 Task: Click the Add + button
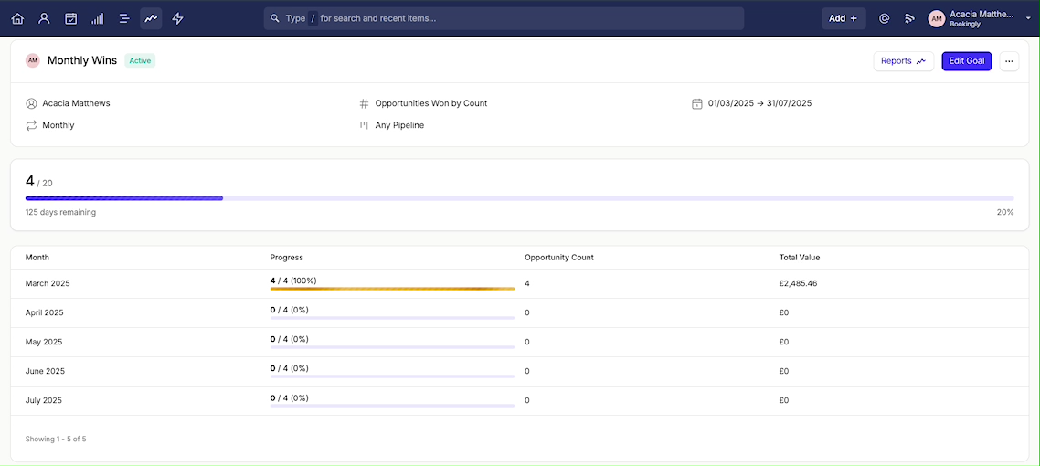(x=844, y=18)
